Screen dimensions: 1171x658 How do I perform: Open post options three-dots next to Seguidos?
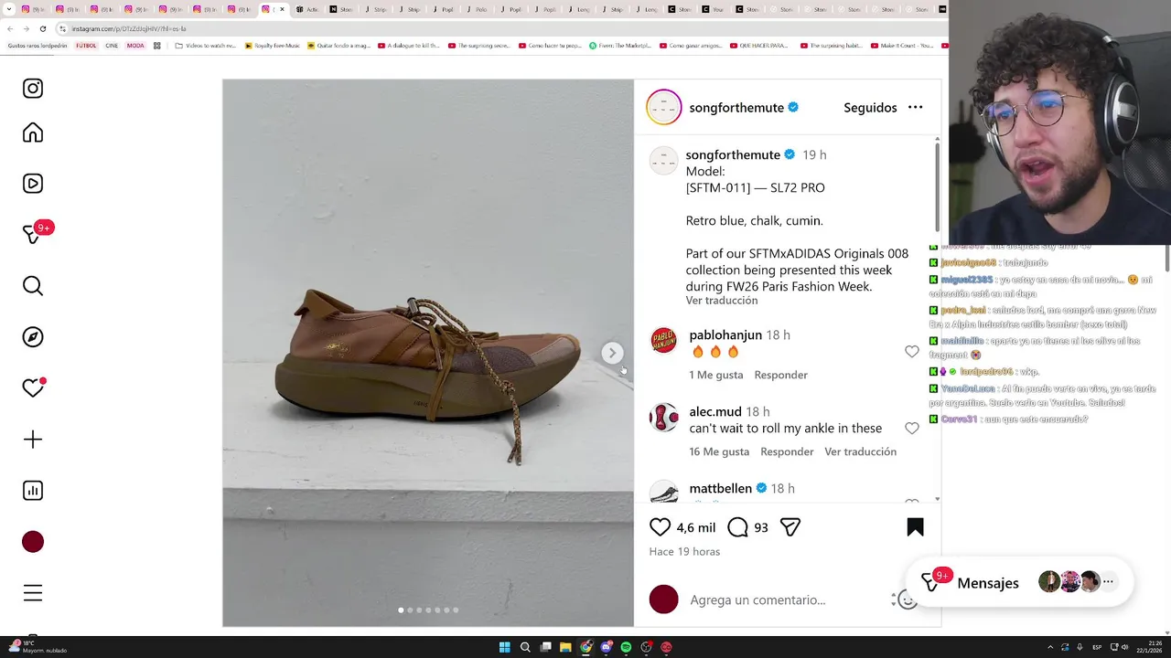pos(915,108)
